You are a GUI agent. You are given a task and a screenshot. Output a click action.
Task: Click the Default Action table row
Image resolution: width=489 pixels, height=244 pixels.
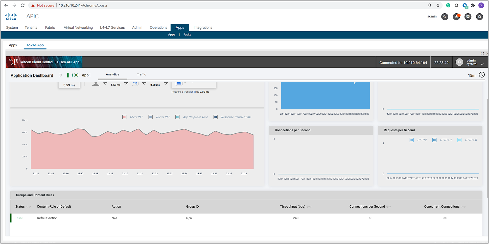click(x=246, y=218)
